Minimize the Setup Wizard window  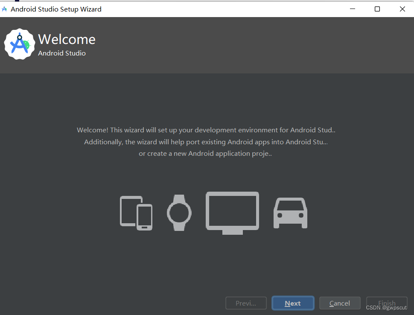tap(353, 9)
